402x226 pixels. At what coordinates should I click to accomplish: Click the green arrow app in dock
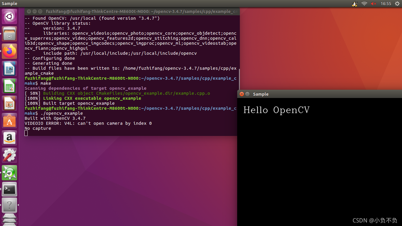(x=10, y=173)
